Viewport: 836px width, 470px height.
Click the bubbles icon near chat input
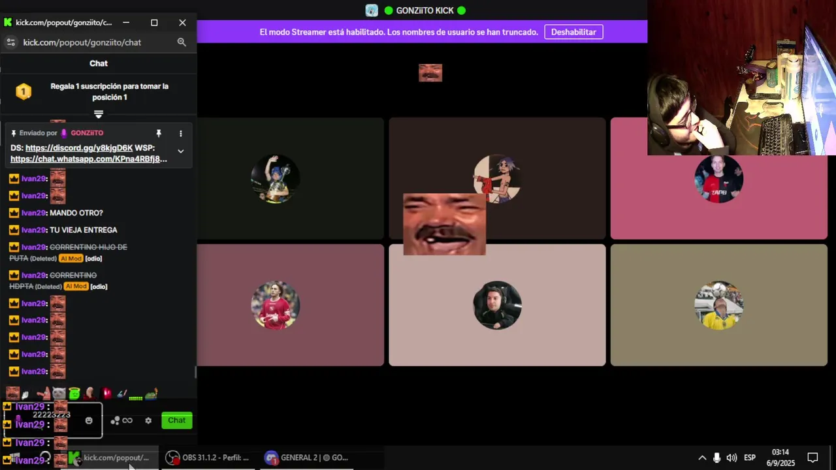(x=115, y=420)
